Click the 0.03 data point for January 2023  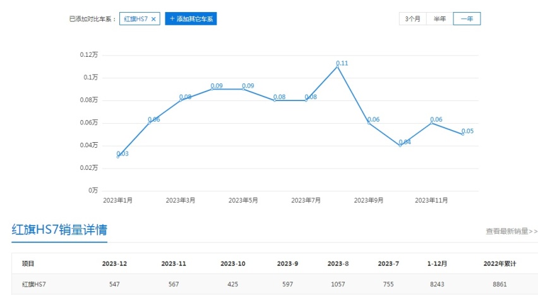(x=118, y=157)
